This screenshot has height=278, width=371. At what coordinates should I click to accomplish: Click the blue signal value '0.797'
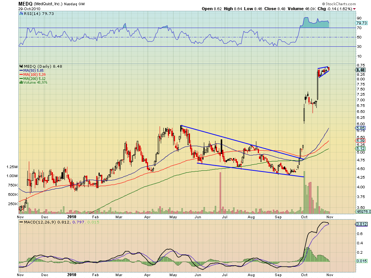78,222
